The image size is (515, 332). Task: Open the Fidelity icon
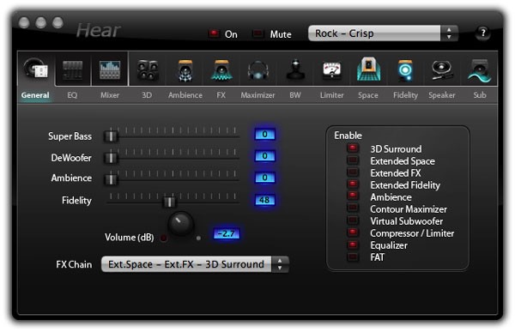point(405,70)
